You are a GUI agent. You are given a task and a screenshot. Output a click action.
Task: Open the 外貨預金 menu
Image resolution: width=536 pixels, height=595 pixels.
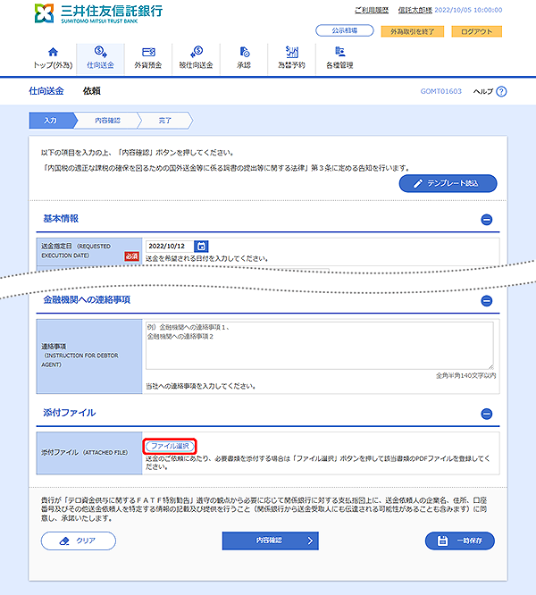point(148,58)
